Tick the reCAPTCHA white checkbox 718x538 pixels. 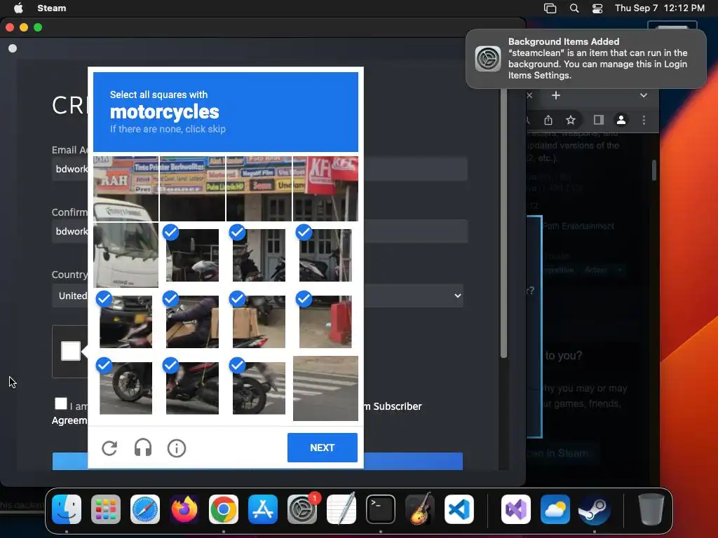click(71, 351)
